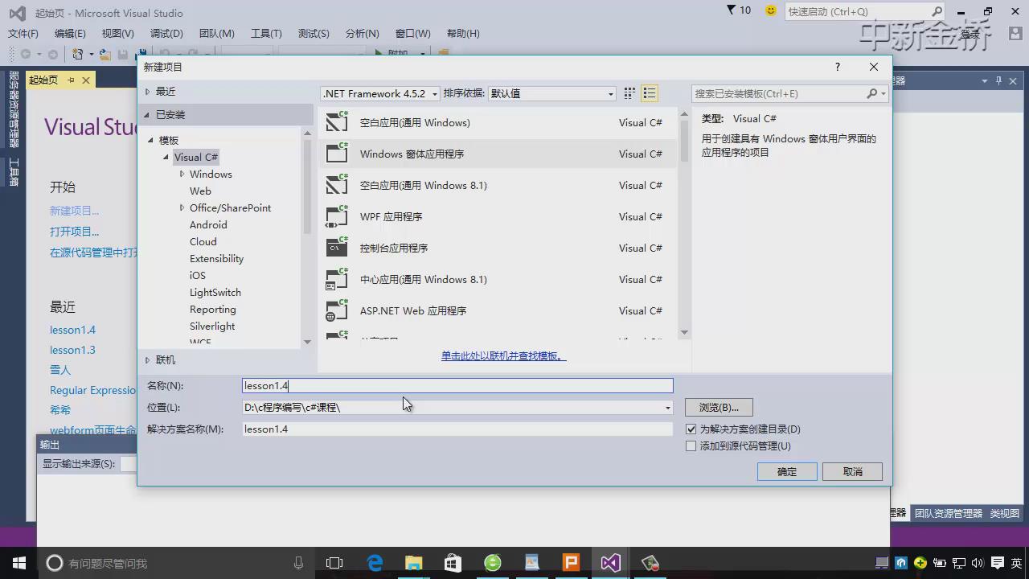Image resolution: width=1029 pixels, height=579 pixels.
Task: Select the ASP.NET Web 应用程序 template icon
Action: click(337, 310)
